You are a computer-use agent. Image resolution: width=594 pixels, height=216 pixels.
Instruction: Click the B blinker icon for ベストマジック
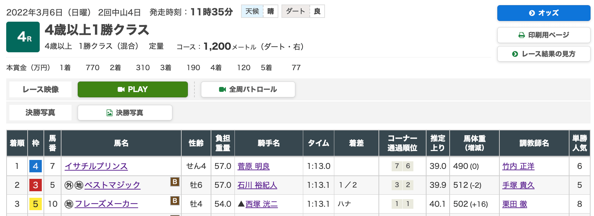point(175,182)
